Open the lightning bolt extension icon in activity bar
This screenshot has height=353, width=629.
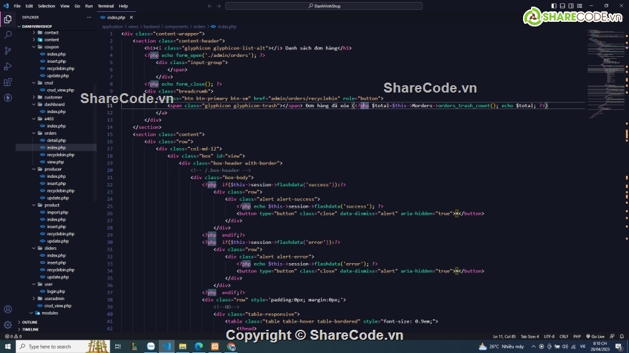(x=8, y=98)
